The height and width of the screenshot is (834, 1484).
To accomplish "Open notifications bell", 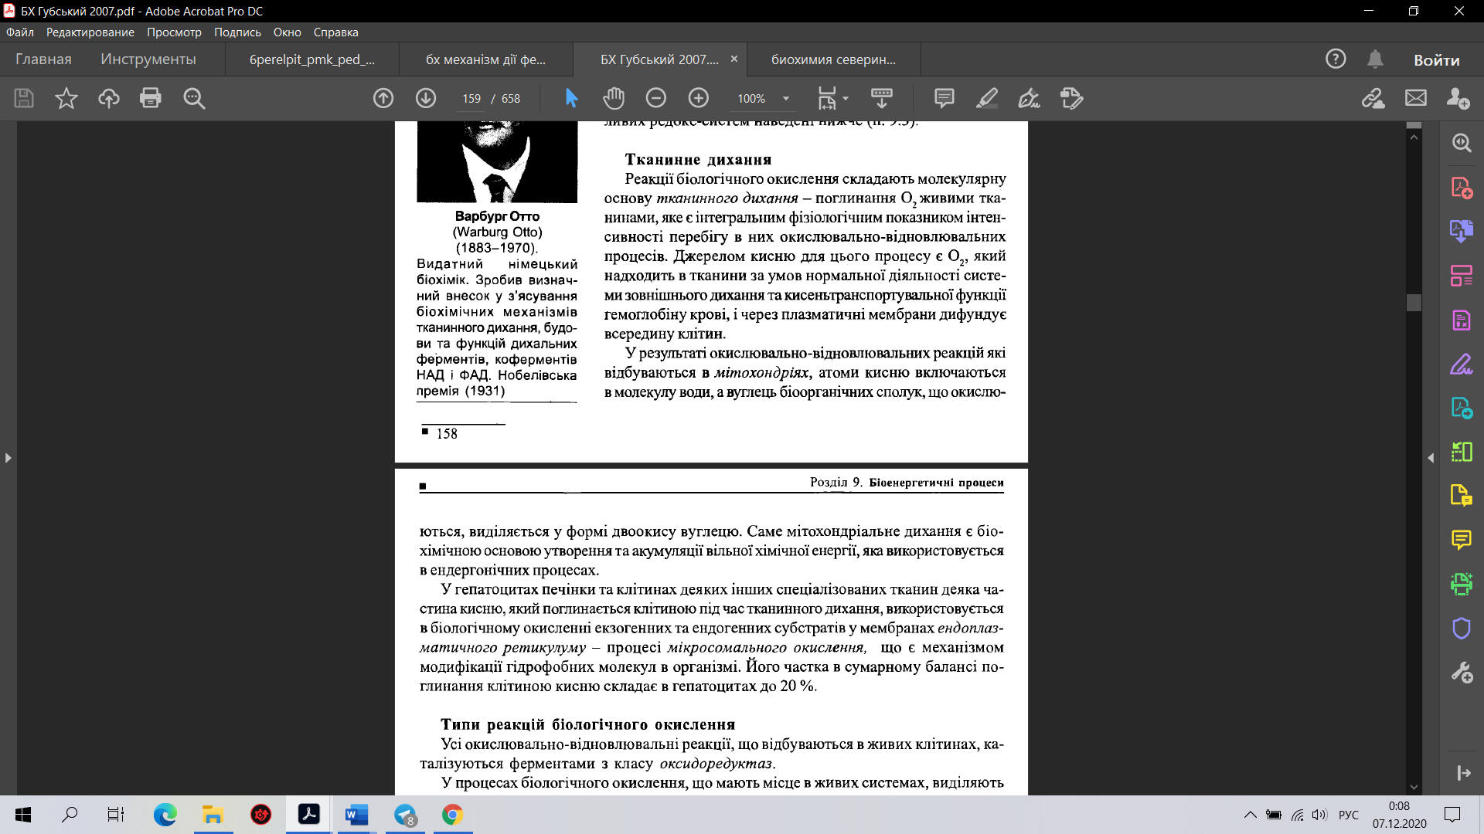I will tap(1375, 59).
